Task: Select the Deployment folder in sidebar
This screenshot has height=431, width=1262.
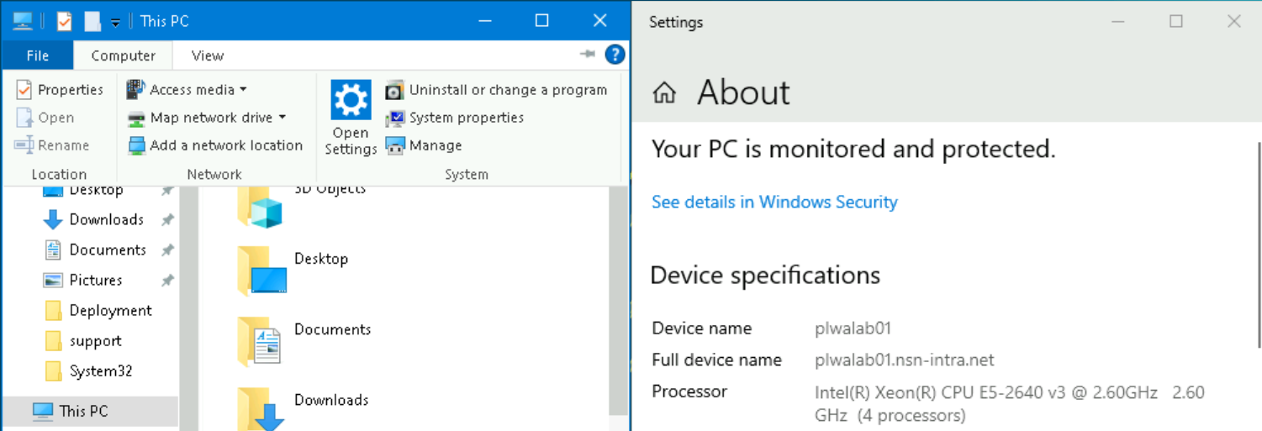Action: (110, 310)
